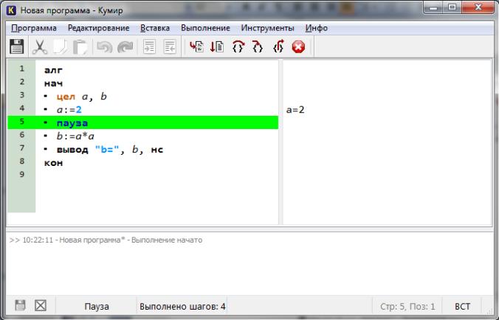
Task: Click the кон keyword on line 8
Action: 53,163
